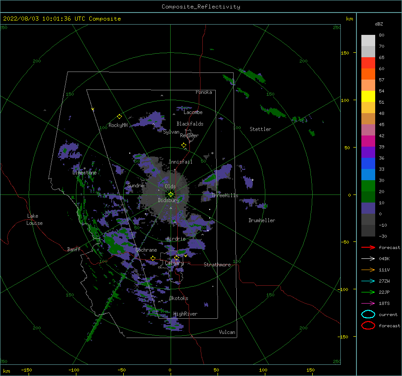Image resolution: width=402 pixels, height=376 pixels.
Task: Select the Limestone label
Action: coord(84,173)
